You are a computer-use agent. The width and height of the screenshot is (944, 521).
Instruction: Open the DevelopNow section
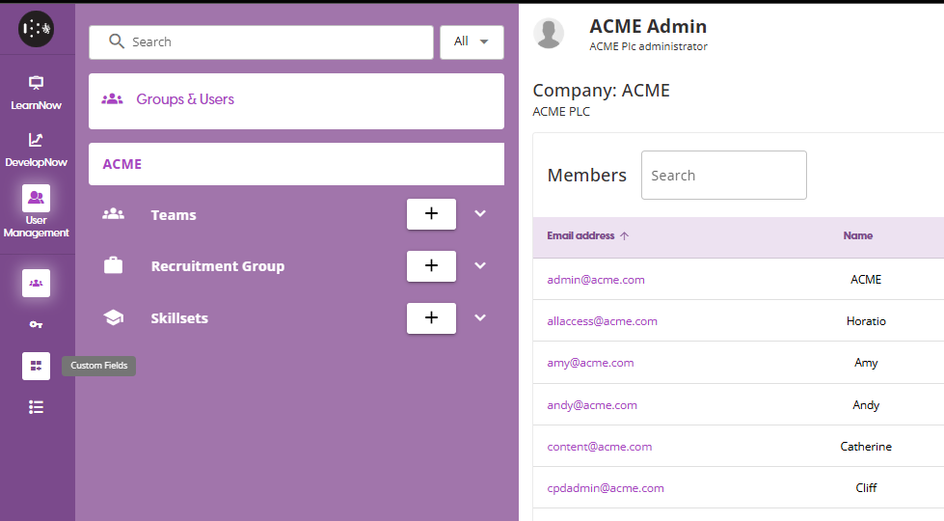point(36,149)
